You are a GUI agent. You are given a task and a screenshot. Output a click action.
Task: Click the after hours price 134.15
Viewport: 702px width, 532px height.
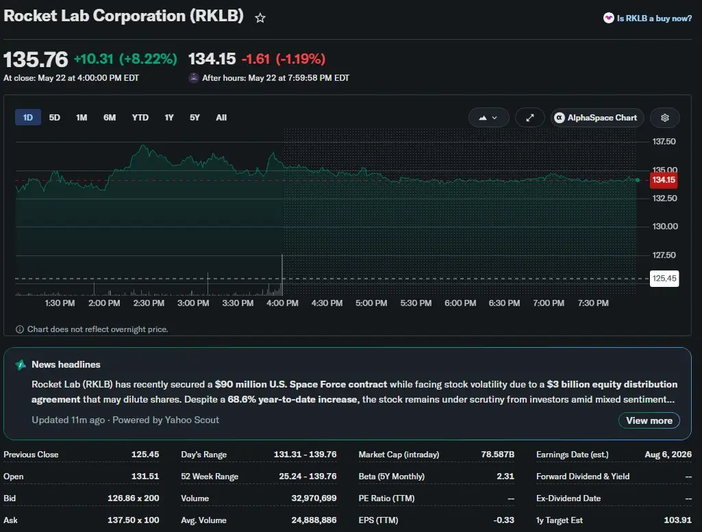[x=212, y=59]
